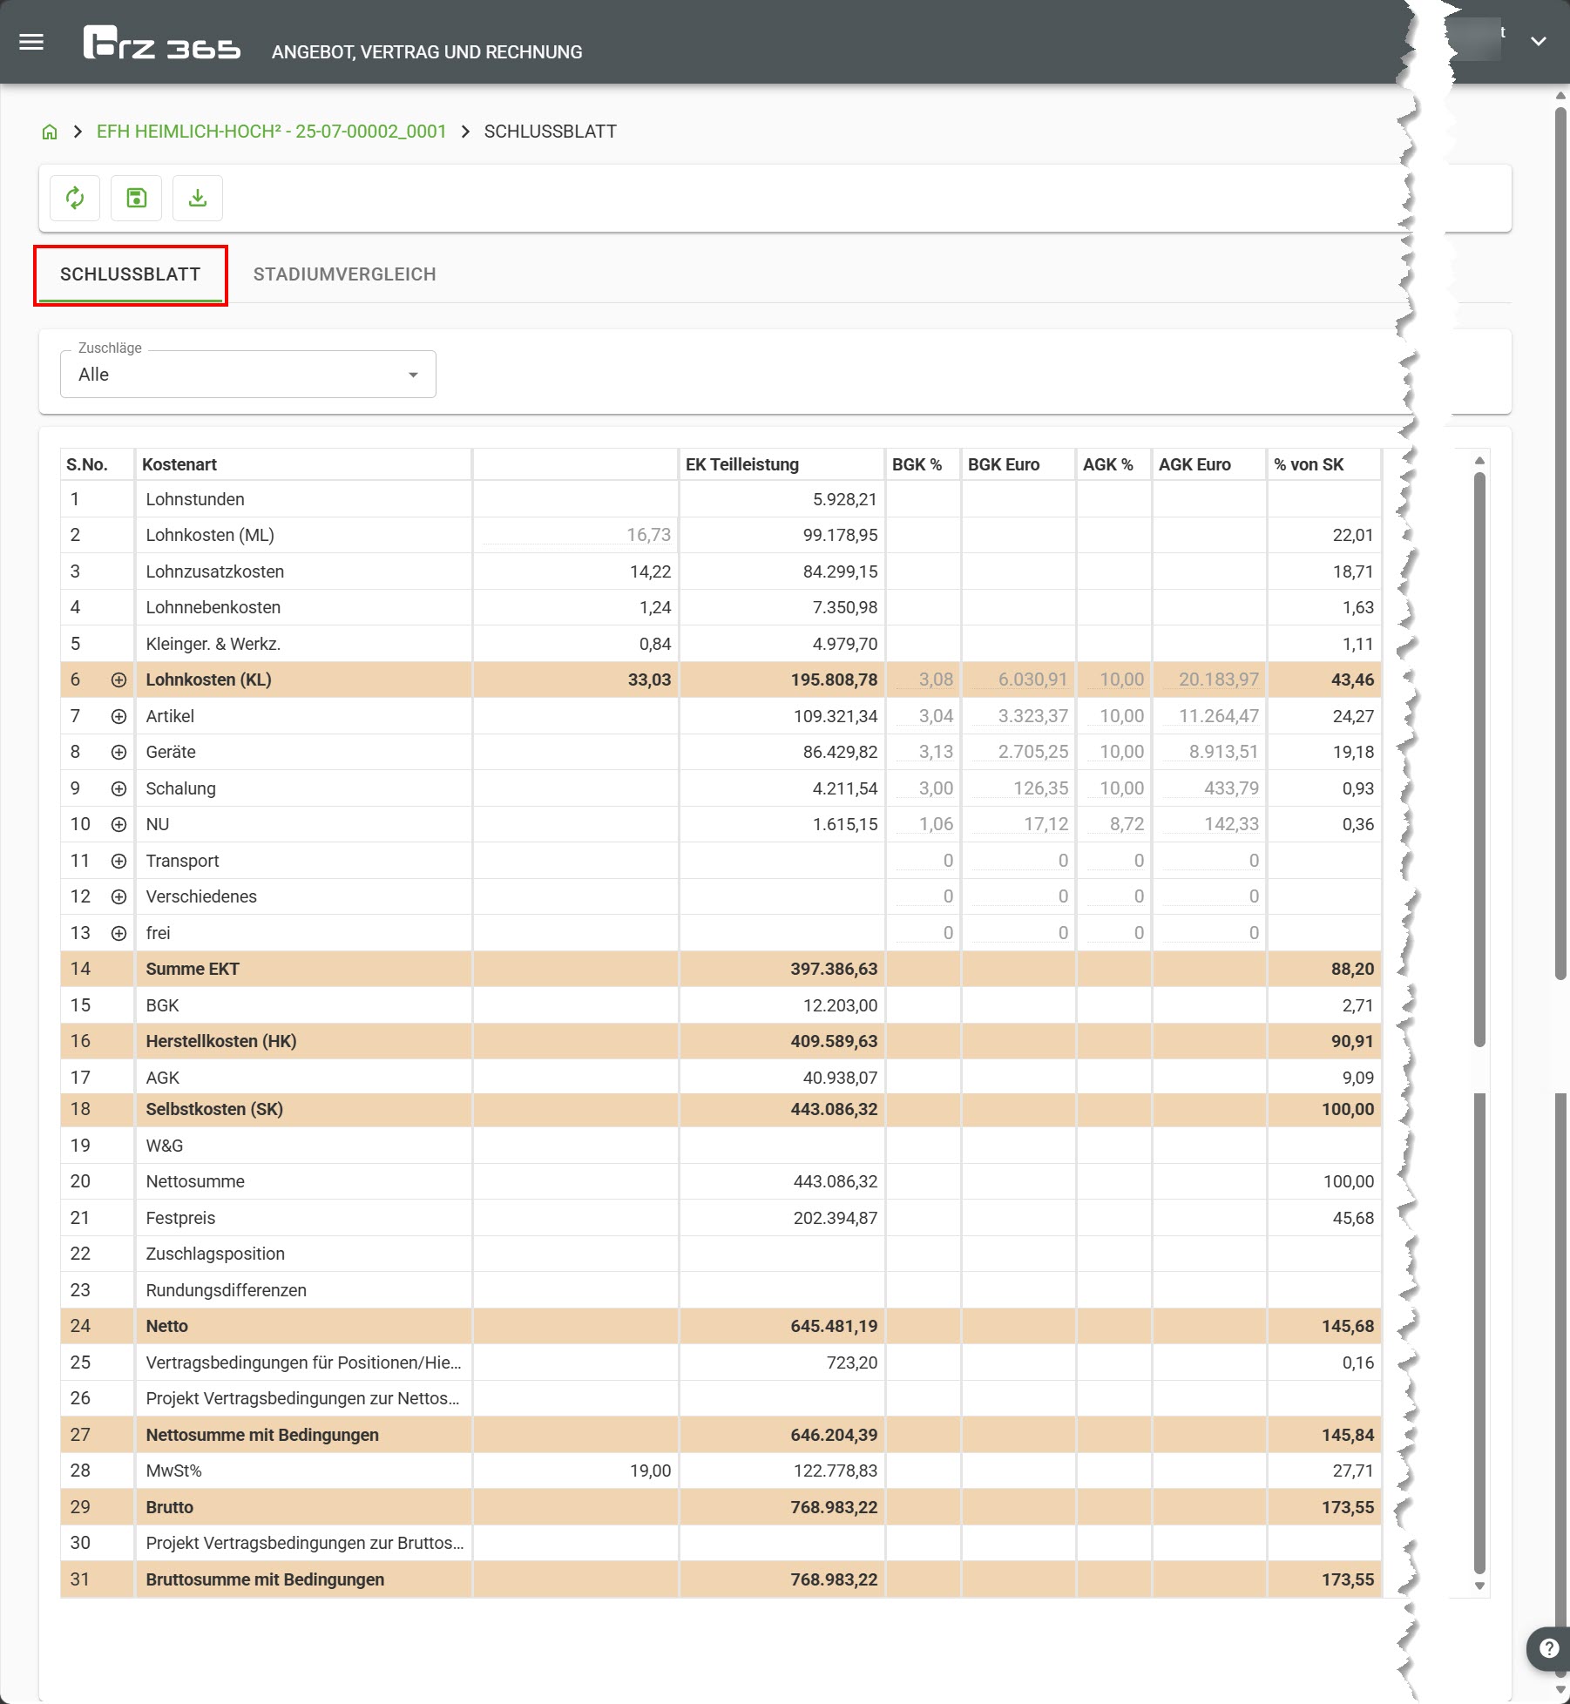Click the Lohnkosten (ML) rate field 16,73
1570x1704 pixels.
coord(577,535)
